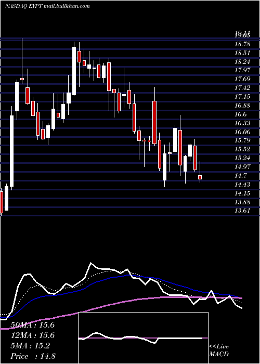Click the 14.97 price axis label
Viewport: 260px width, 364px height.
(242, 167)
